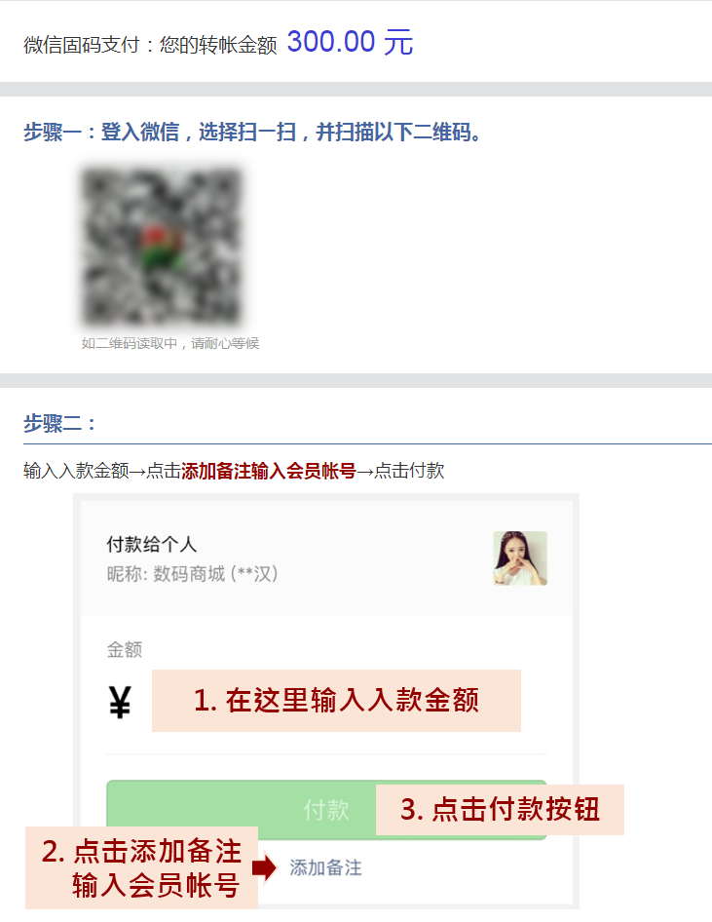Click the payee avatar photo
Screen dimensions: 712x922
point(520,558)
